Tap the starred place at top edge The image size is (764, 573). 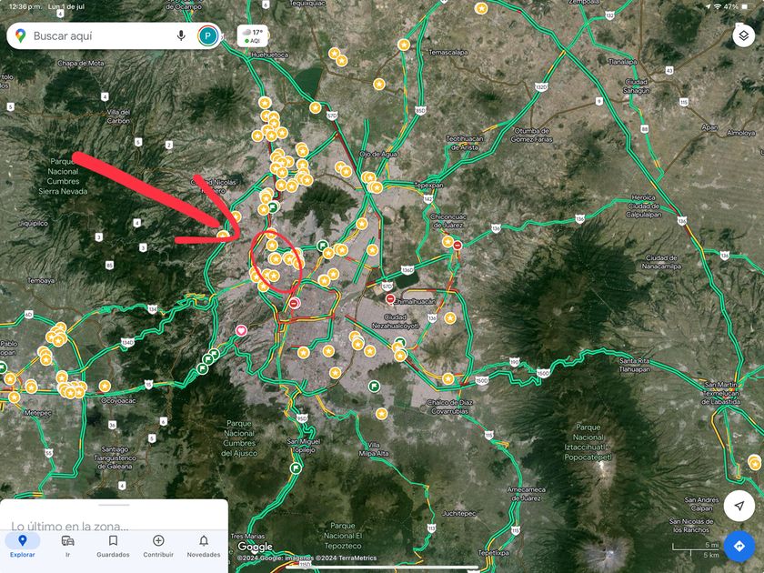[481, 8]
